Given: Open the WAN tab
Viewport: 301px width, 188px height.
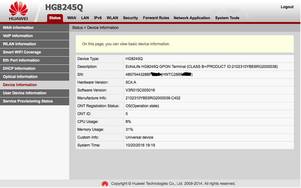Looking at the screenshot, I should point(72,18).
